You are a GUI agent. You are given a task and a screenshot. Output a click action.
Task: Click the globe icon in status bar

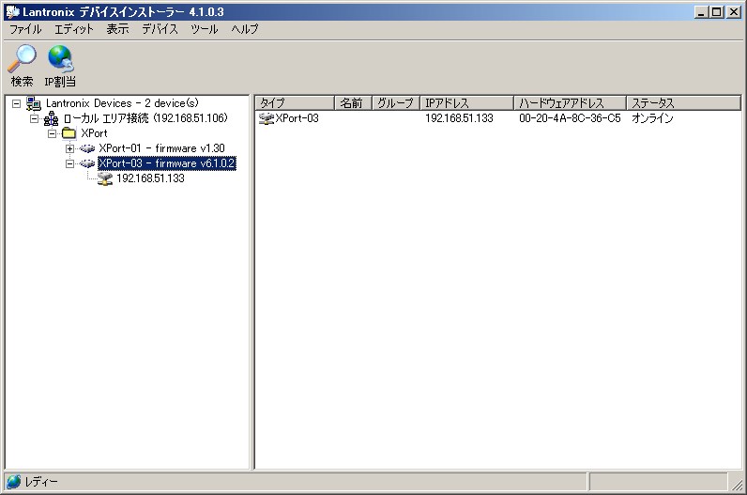pyautogui.click(x=14, y=482)
